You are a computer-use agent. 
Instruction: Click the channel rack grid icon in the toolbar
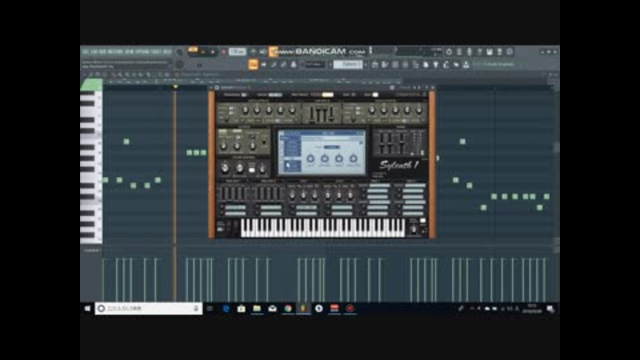point(395,65)
